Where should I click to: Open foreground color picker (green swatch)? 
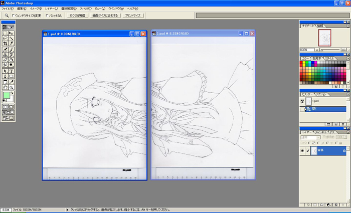[6, 95]
